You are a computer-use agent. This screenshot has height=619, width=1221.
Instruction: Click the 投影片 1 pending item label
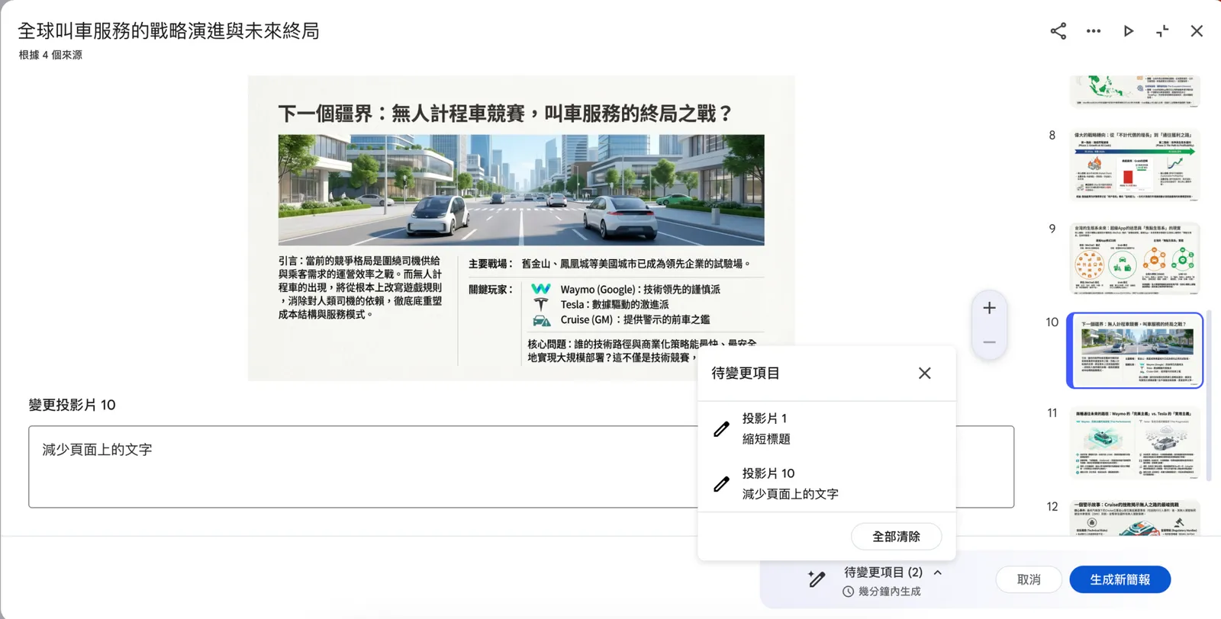point(765,419)
